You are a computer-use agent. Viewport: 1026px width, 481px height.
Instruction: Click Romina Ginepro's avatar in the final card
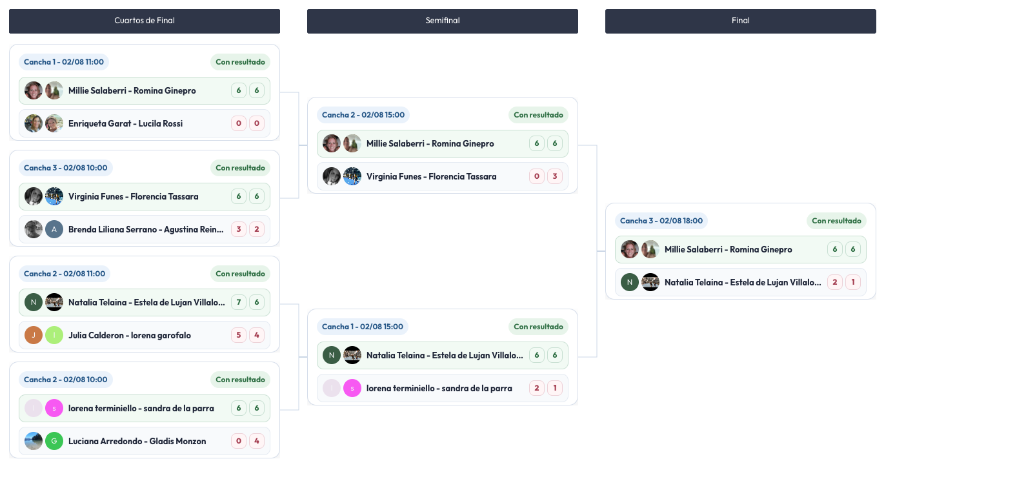[650, 249]
